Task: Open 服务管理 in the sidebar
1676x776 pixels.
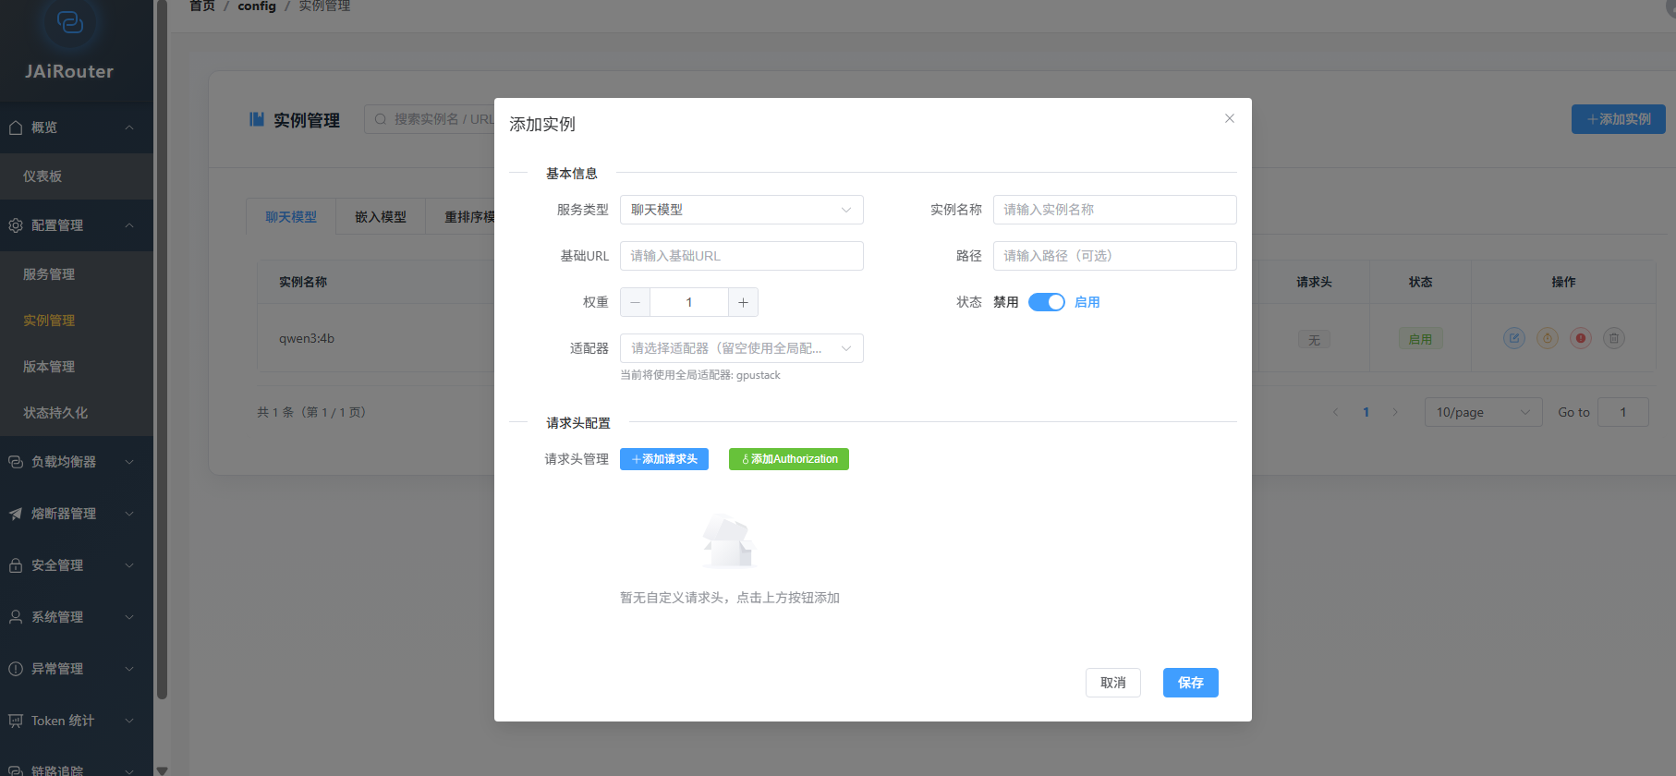Action: 77,274
